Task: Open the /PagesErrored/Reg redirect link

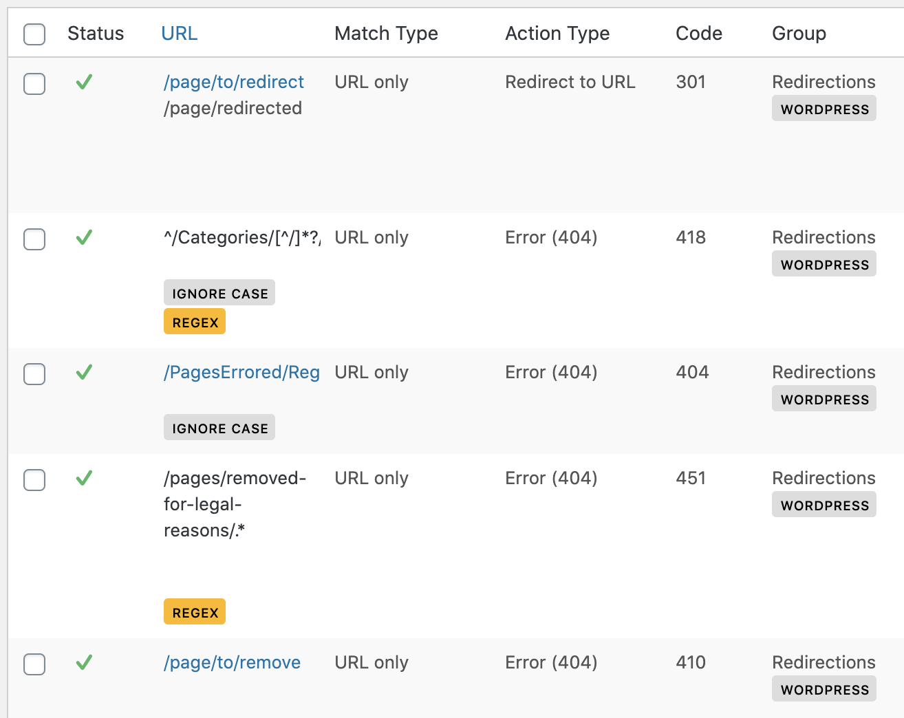Action: tap(241, 372)
